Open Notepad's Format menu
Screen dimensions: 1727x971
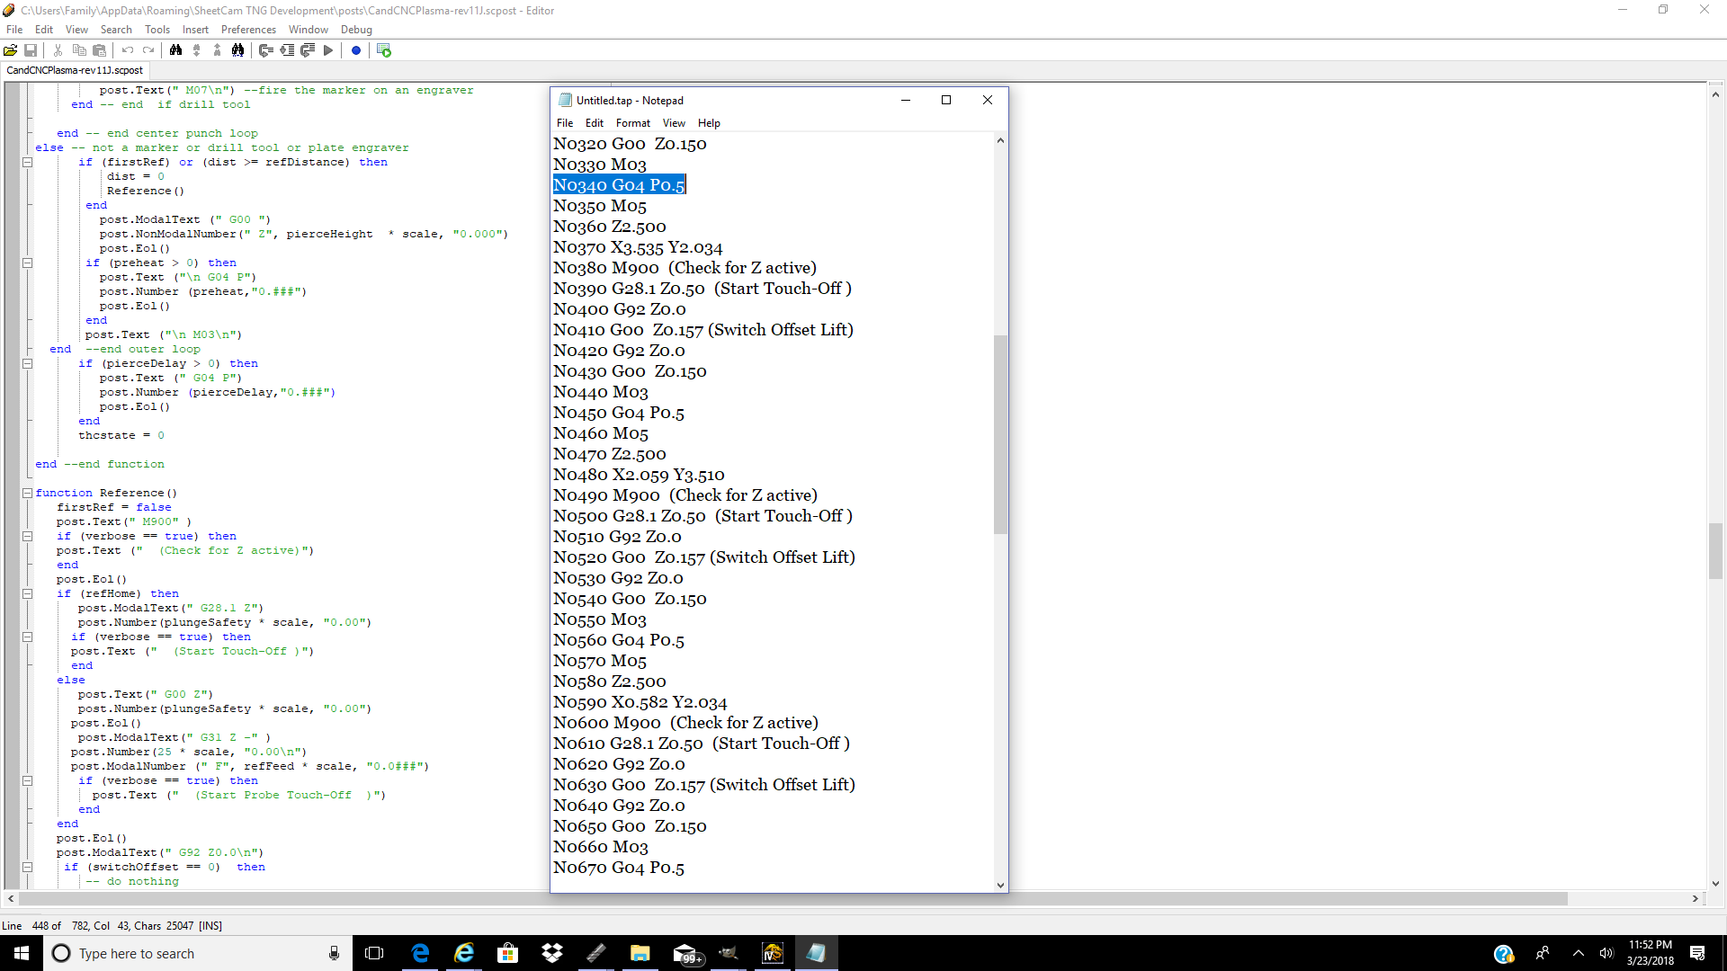click(633, 123)
